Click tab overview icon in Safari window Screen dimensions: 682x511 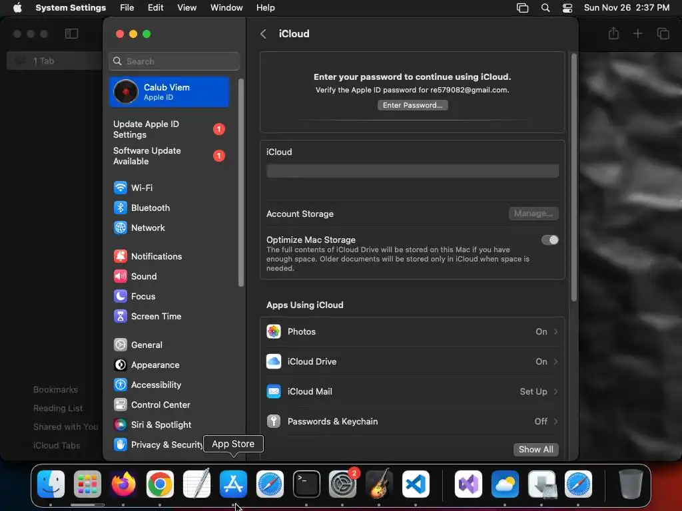pyautogui.click(x=663, y=33)
